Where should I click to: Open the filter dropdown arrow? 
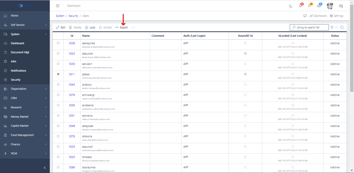tap(336, 27)
